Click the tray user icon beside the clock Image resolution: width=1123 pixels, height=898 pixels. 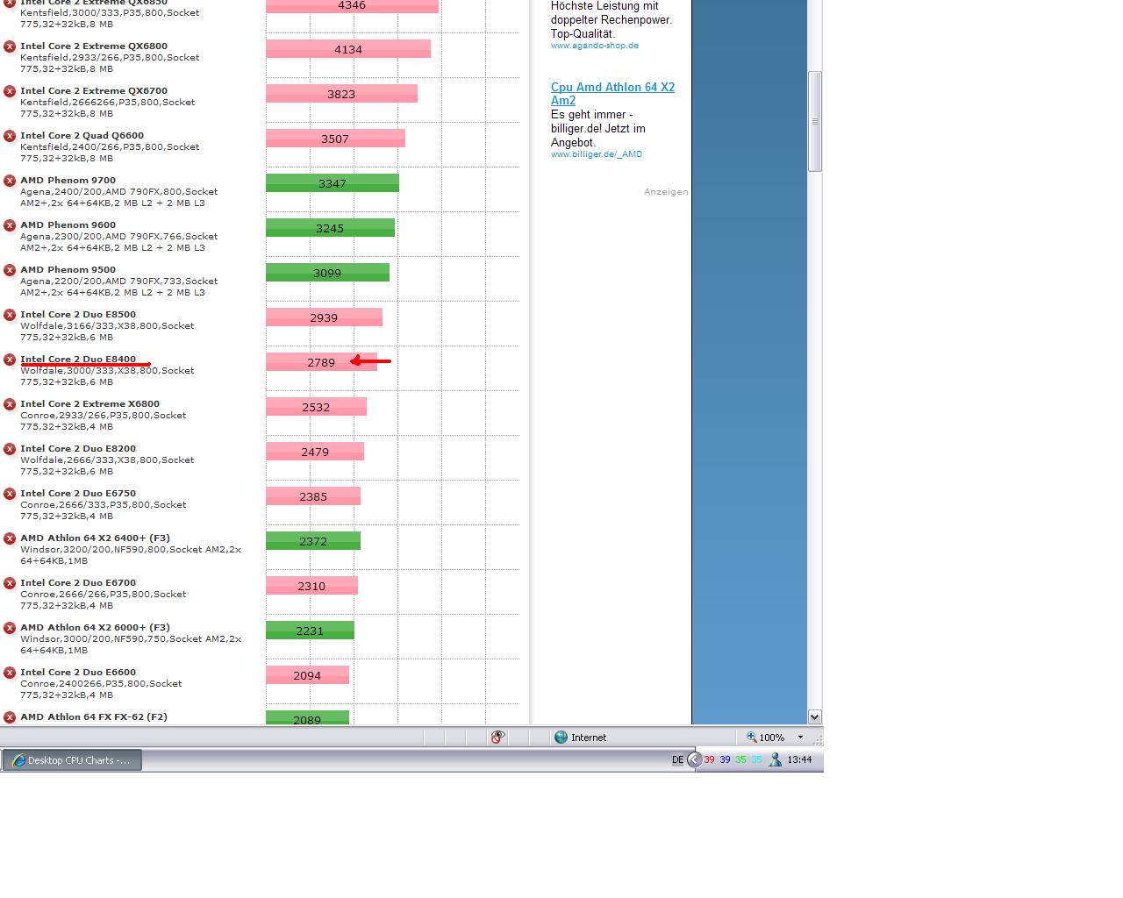tap(775, 760)
